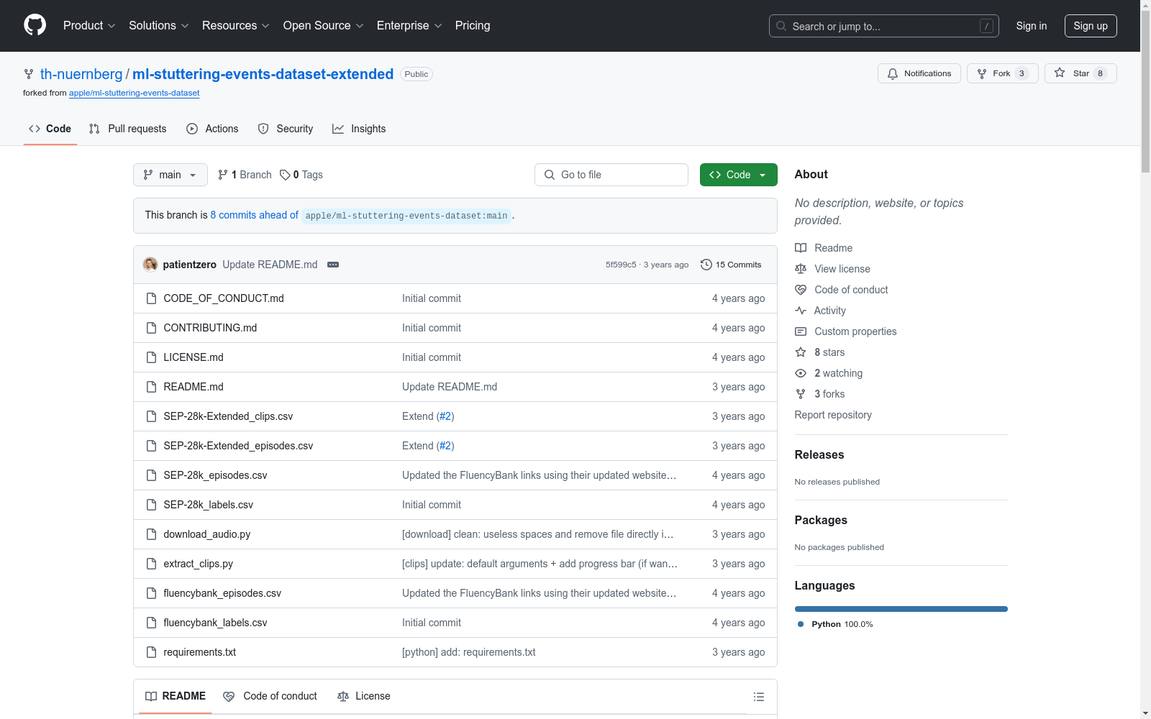The width and height of the screenshot is (1151, 719).
Task: Click the Go to file search field
Action: coord(611,175)
